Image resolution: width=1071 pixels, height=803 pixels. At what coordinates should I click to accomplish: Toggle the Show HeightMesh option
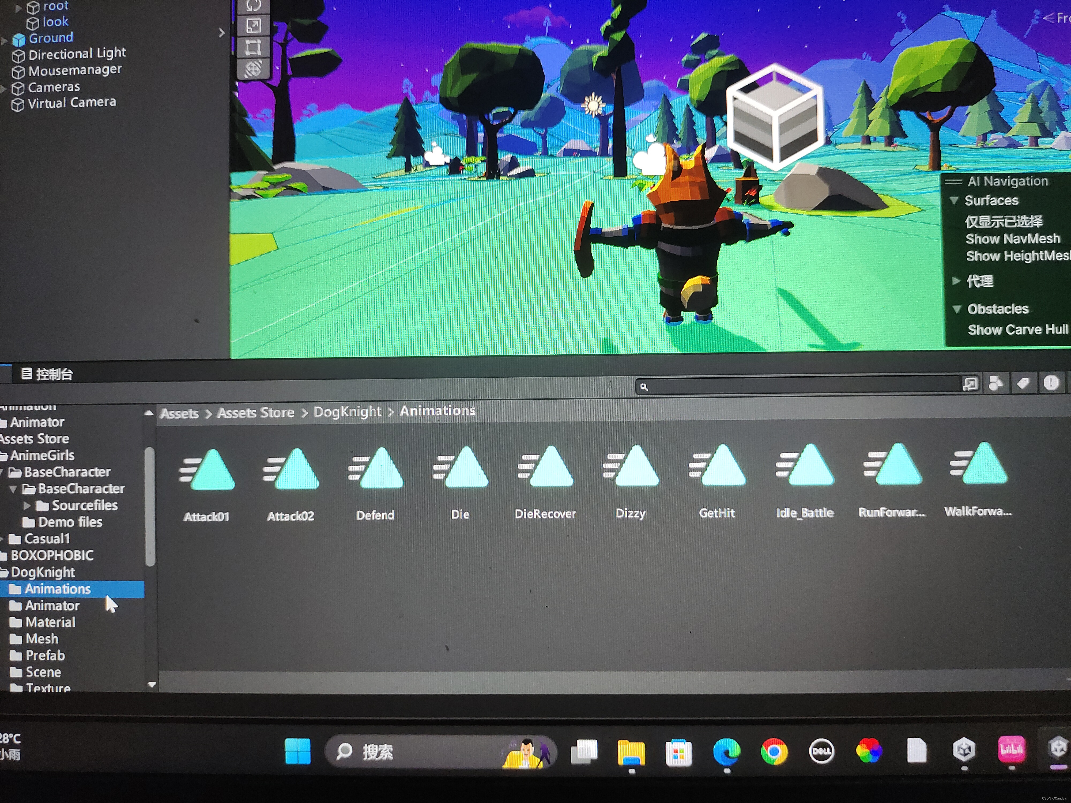[x=1017, y=256]
